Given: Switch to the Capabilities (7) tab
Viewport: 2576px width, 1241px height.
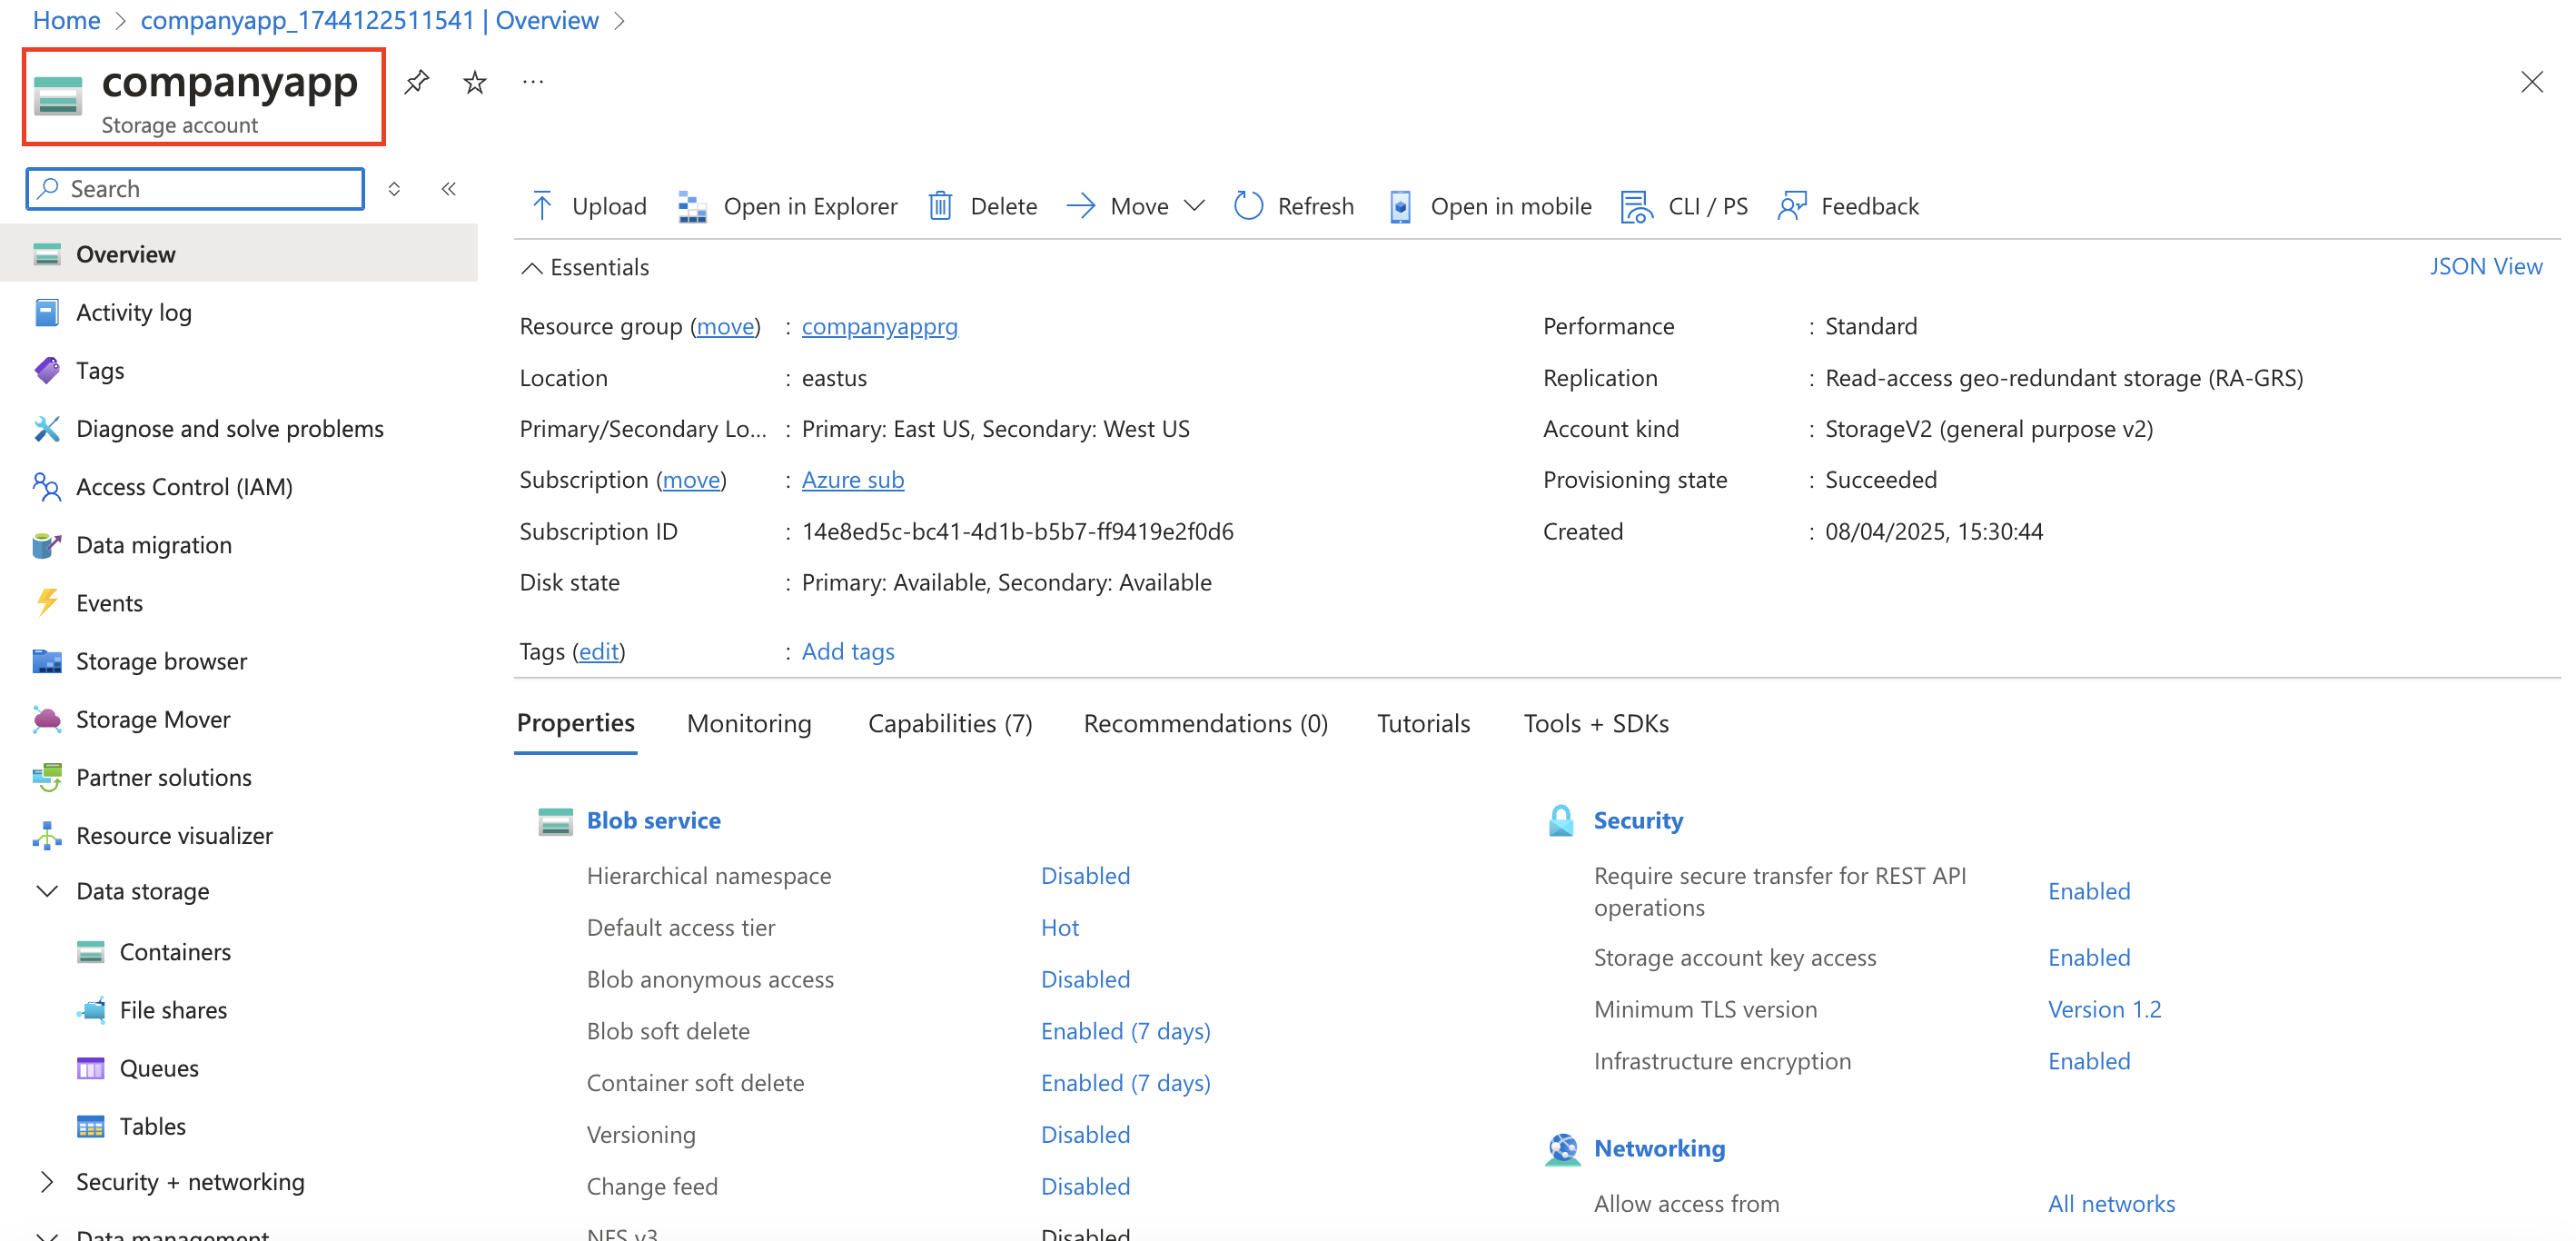Looking at the screenshot, I should click(x=950, y=723).
